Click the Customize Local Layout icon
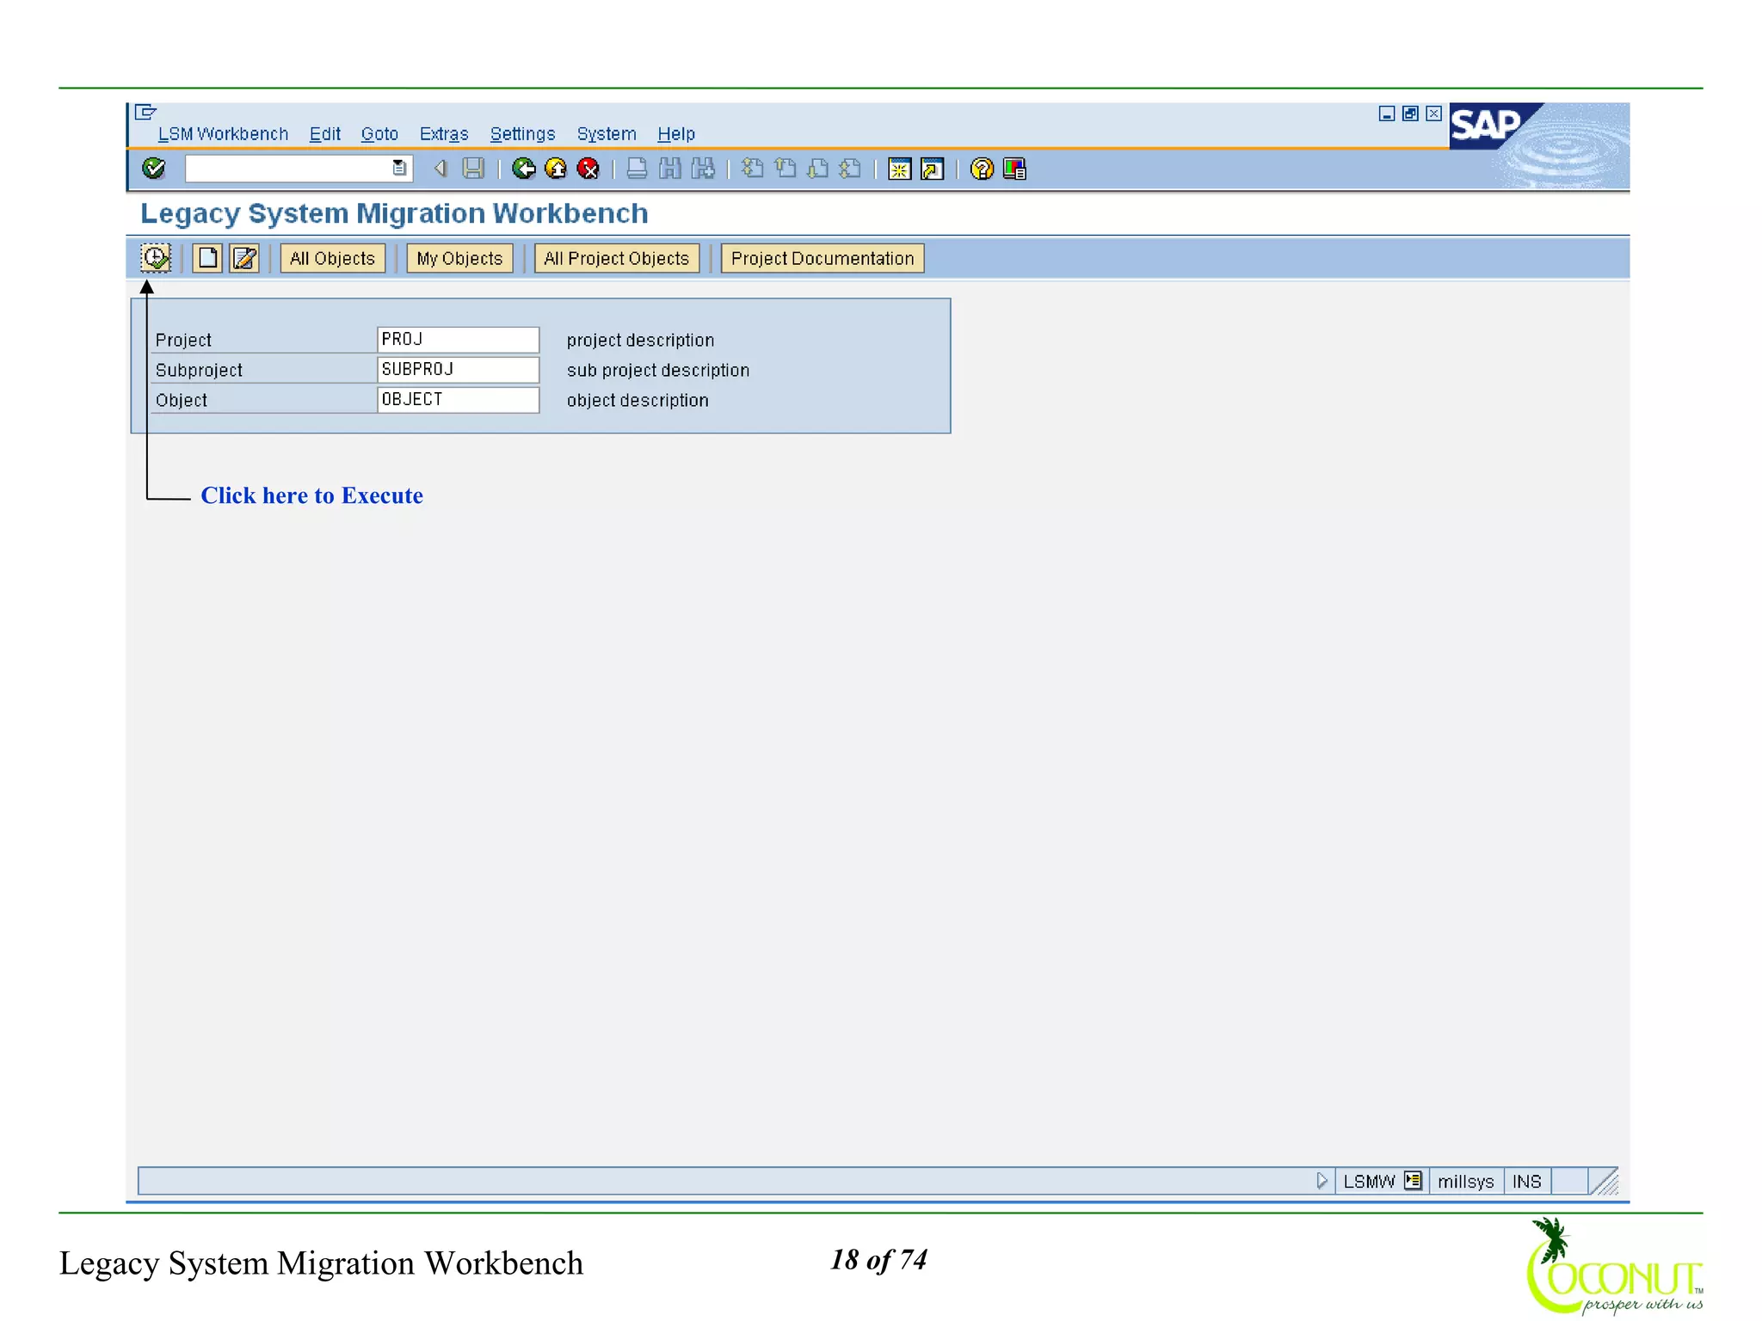The height and width of the screenshot is (1321, 1762). click(1014, 169)
